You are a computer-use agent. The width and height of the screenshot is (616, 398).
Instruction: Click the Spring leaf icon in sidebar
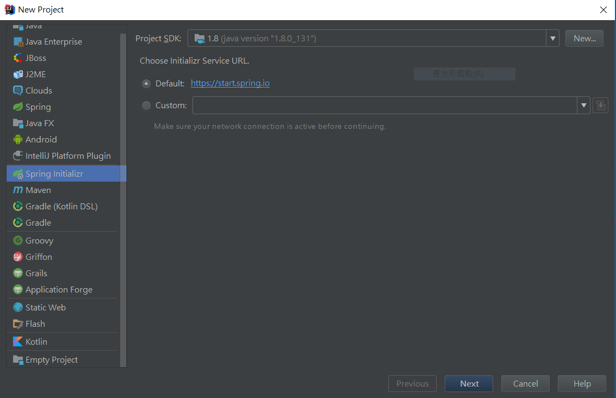click(x=18, y=107)
